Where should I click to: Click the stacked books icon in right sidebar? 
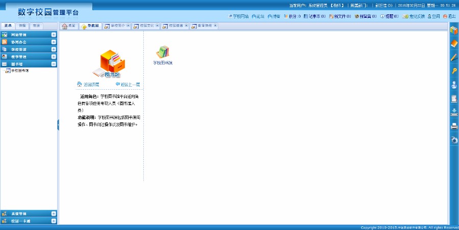(x=454, y=30)
